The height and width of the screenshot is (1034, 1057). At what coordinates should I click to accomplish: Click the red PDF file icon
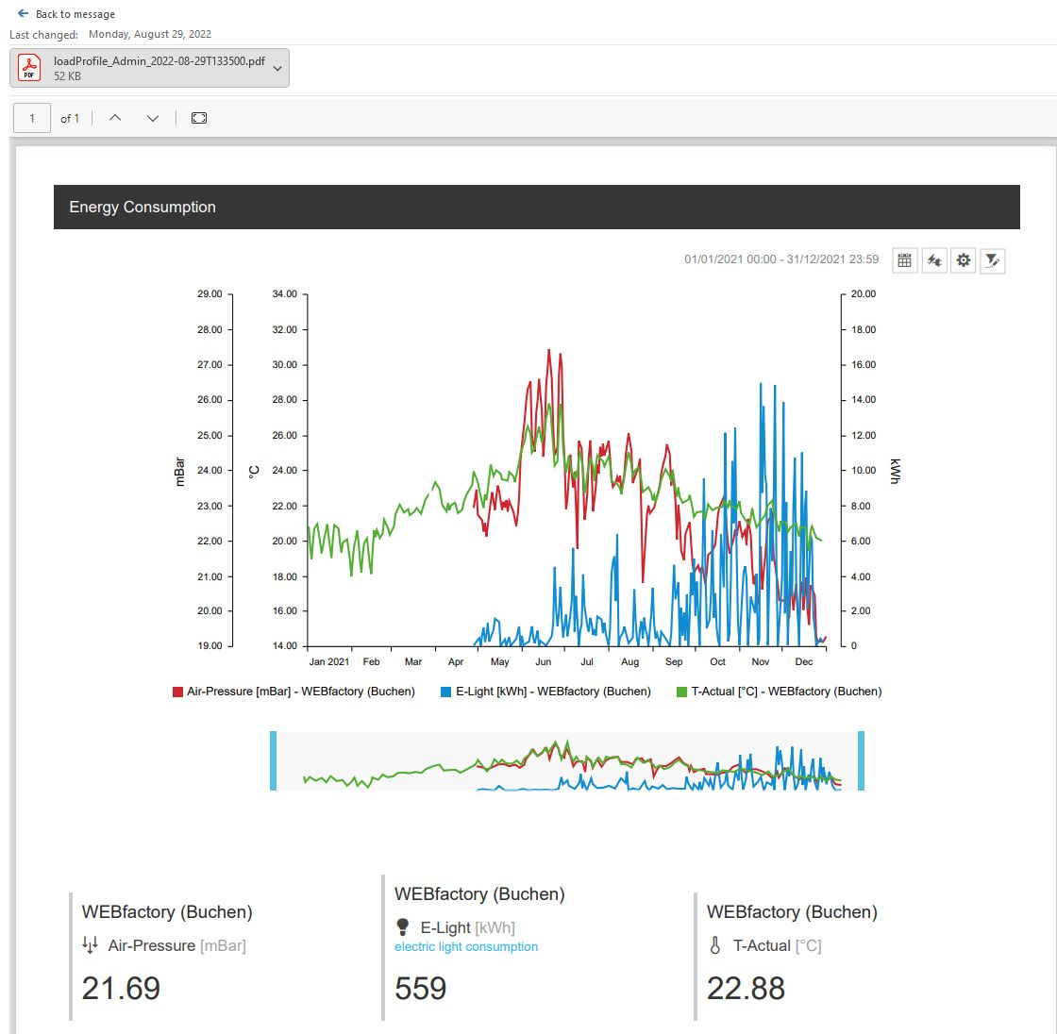pyautogui.click(x=29, y=68)
